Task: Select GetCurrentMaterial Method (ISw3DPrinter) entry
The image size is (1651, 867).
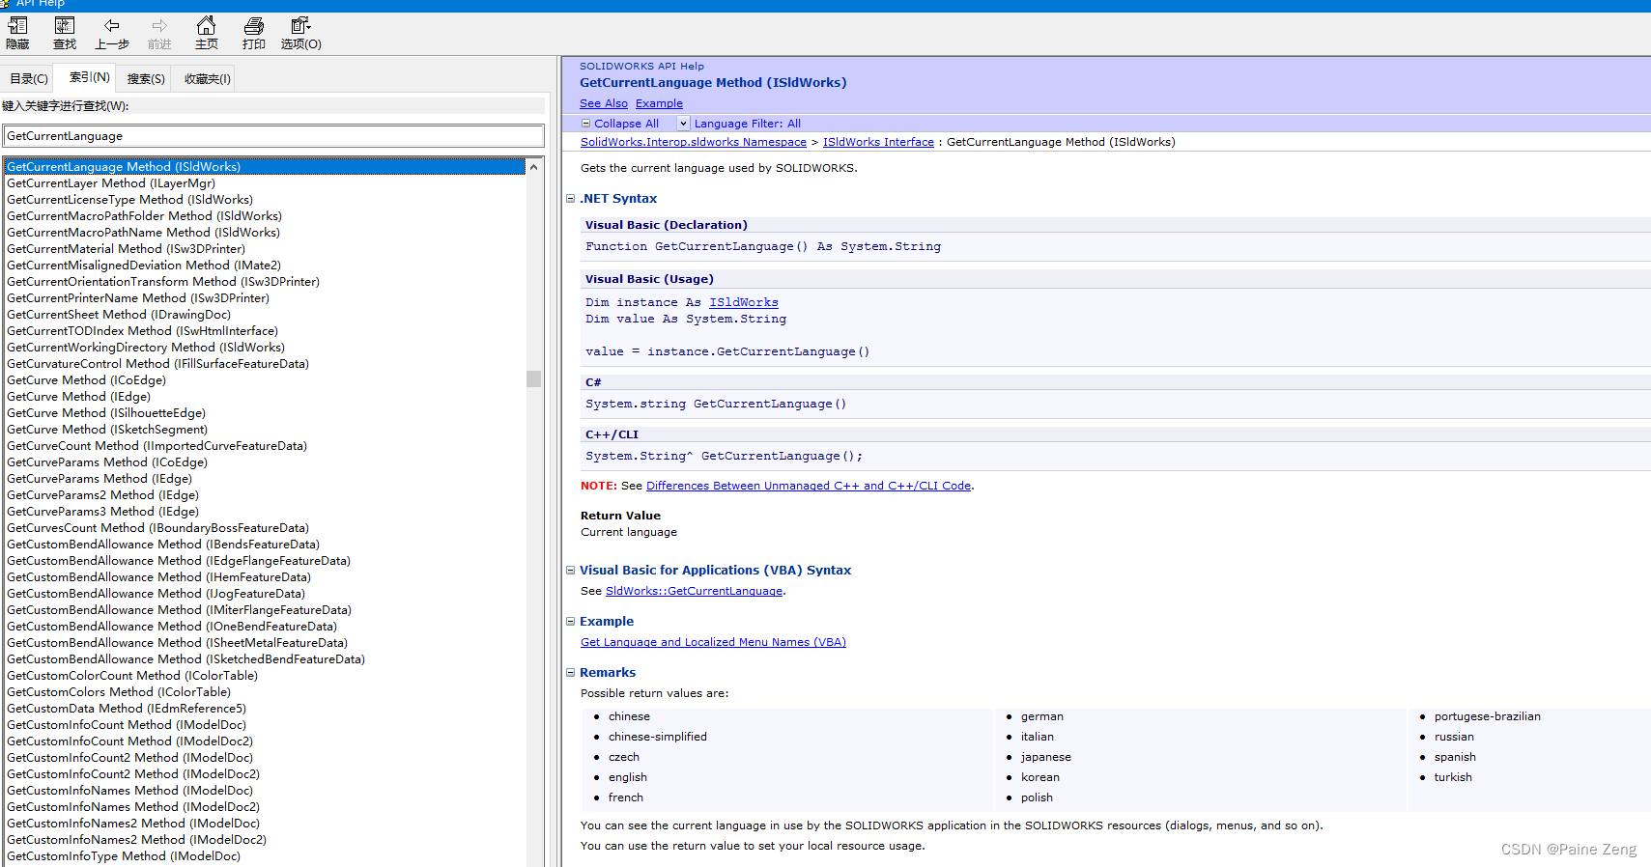Action: [x=126, y=249]
